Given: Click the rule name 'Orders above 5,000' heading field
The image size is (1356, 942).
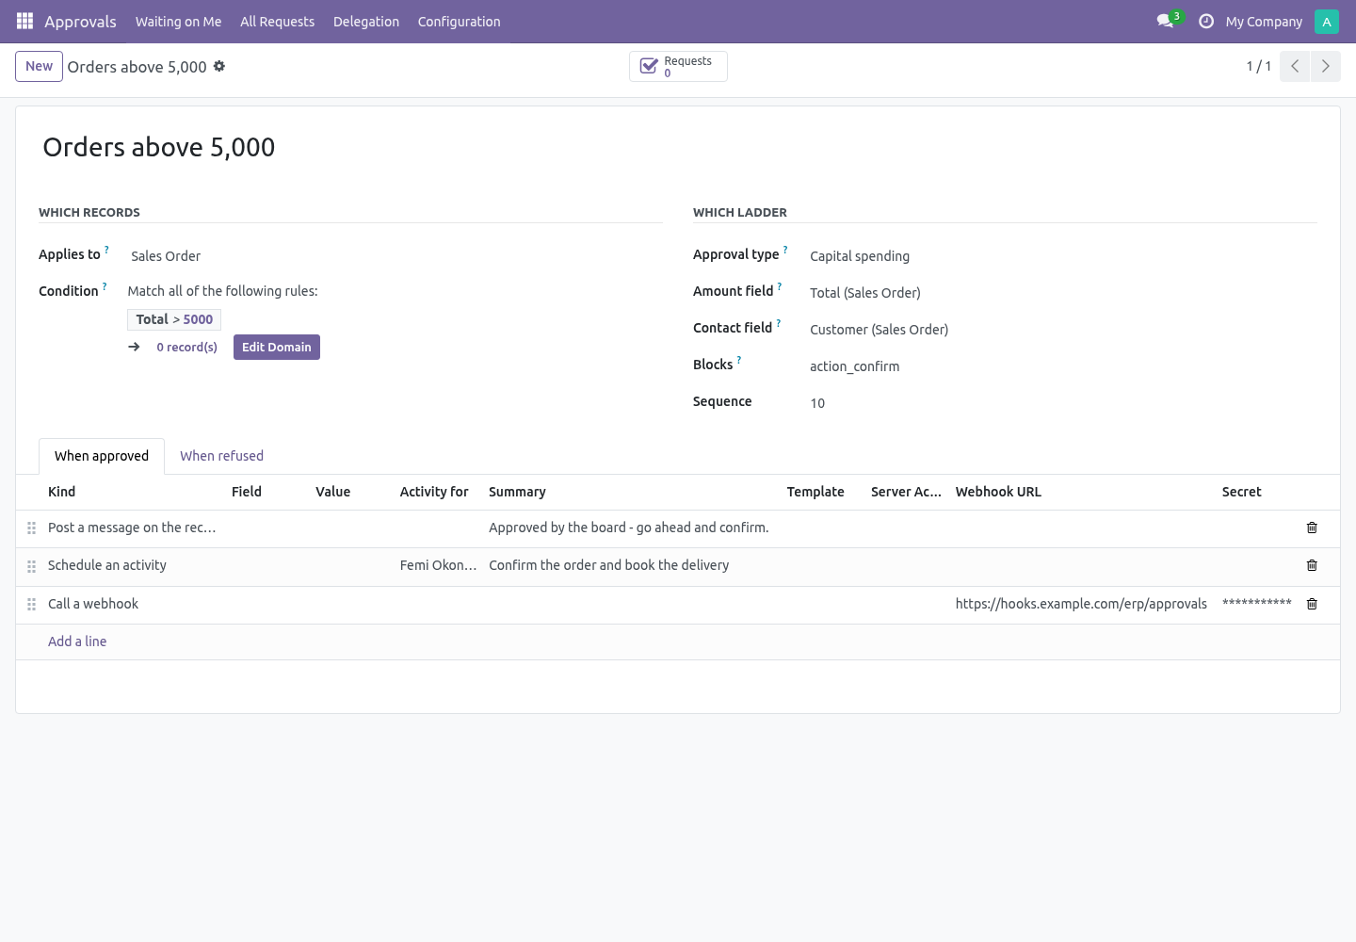Looking at the screenshot, I should point(678,147).
